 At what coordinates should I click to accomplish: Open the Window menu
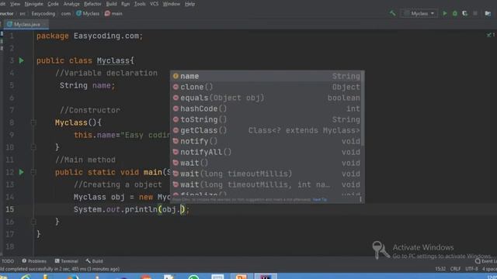(172, 4)
